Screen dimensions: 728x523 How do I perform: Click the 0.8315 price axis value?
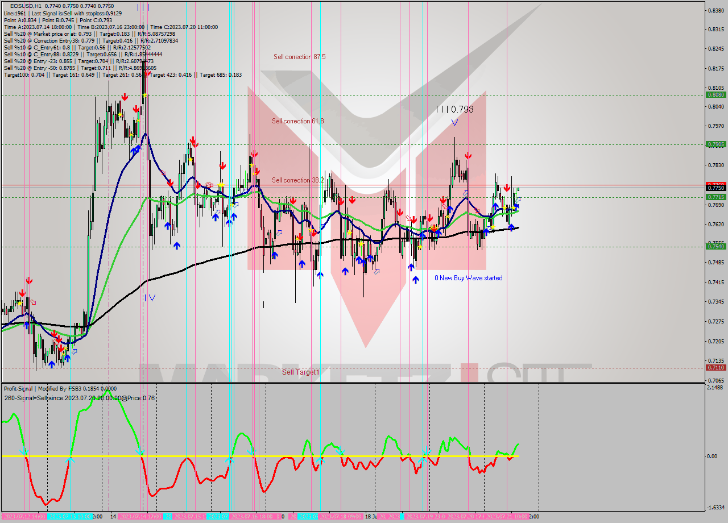716,30
